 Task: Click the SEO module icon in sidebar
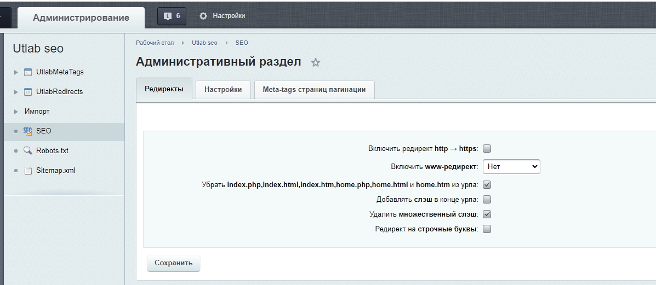coord(28,131)
